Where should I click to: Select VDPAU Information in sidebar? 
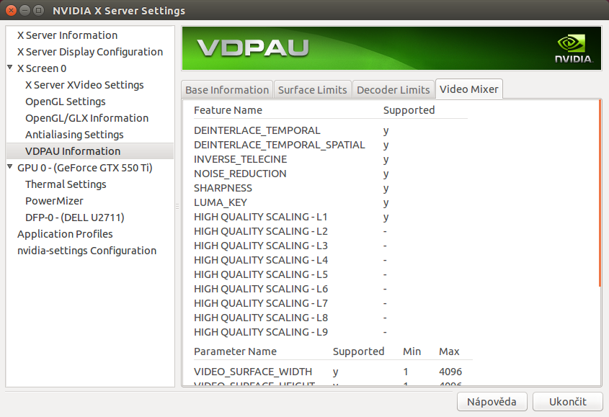click(x=90, y=151)
